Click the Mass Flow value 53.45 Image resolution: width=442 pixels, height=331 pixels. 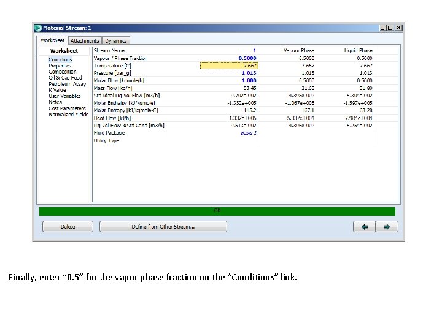tap(250, 88)
